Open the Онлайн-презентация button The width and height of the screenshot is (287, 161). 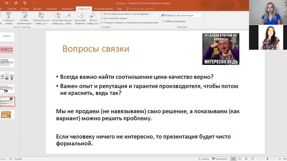25,18
